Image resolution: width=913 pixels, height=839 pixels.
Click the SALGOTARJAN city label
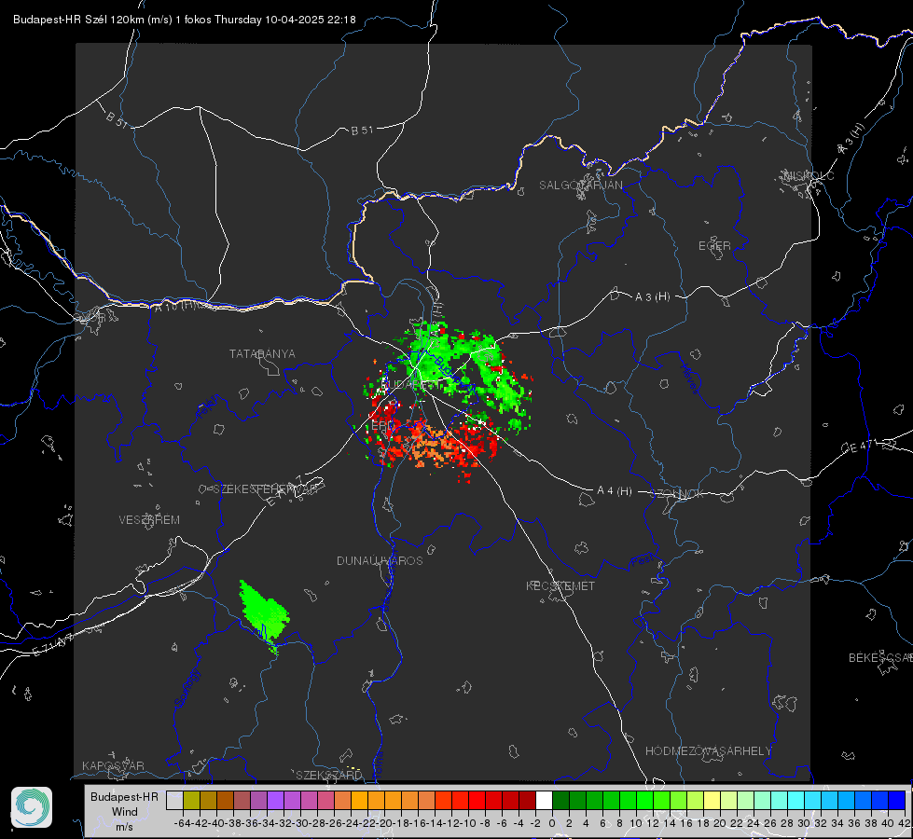tap(580, 186)
